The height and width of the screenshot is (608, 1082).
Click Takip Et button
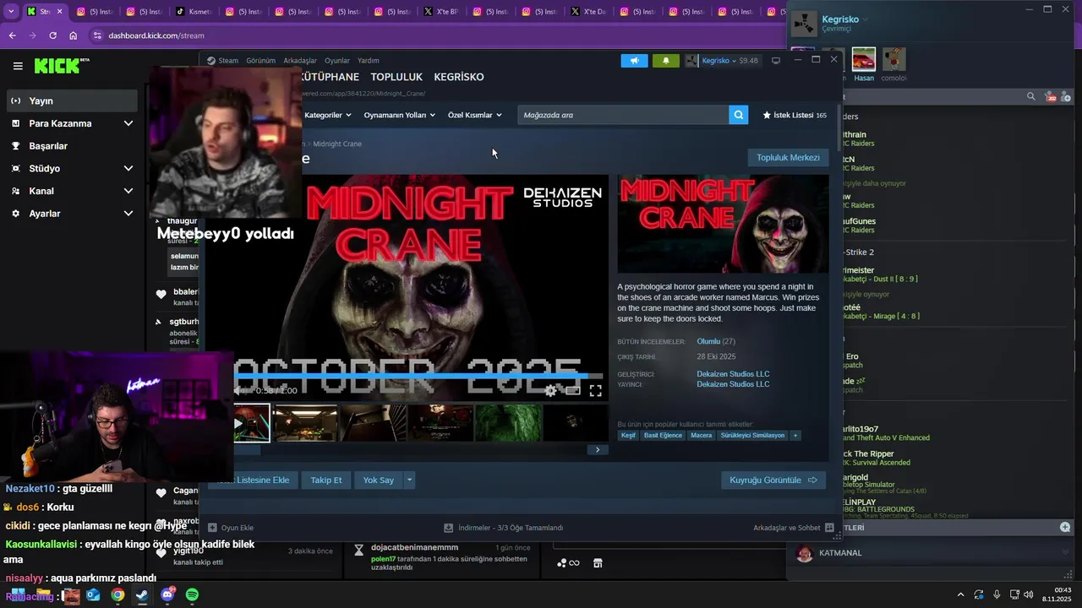coord(326,480)
